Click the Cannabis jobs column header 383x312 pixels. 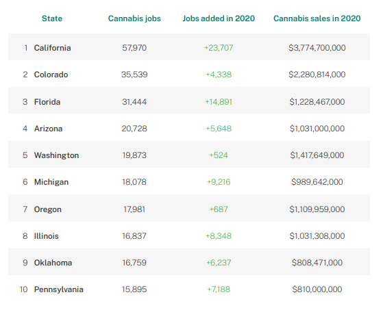click(134, 18)
